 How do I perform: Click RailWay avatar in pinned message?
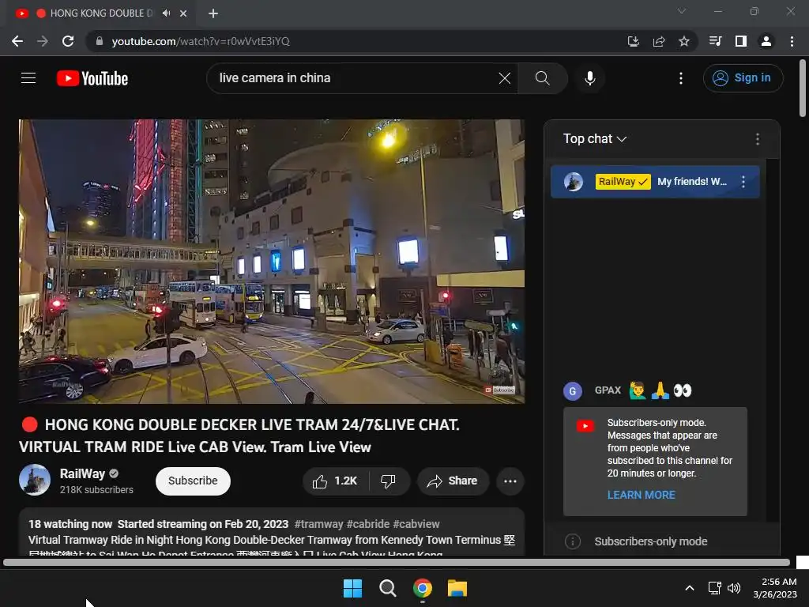tap(574, 182)
